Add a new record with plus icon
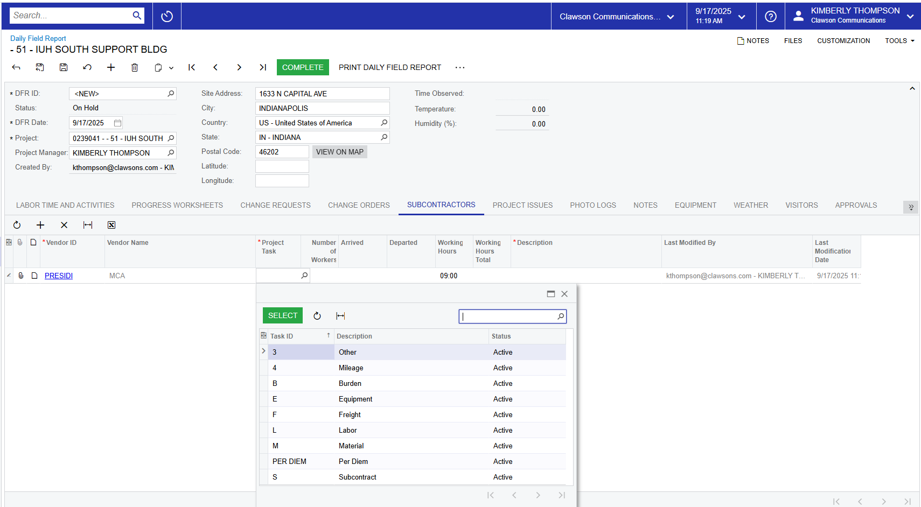921x507 pixels. pyautogui.click(x=111, y=67)
